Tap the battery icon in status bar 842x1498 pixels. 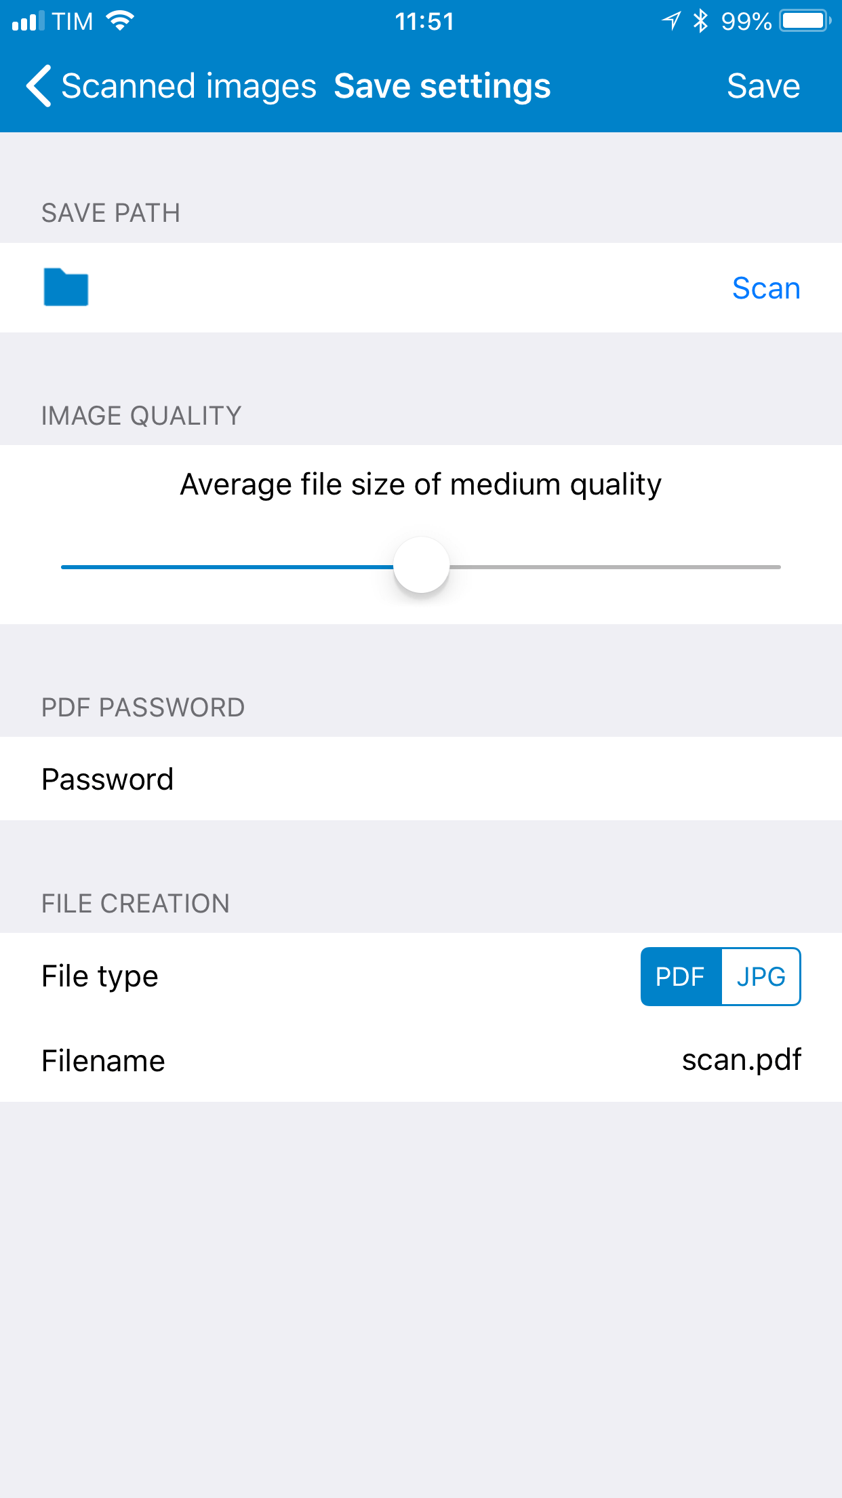[805, 21]
